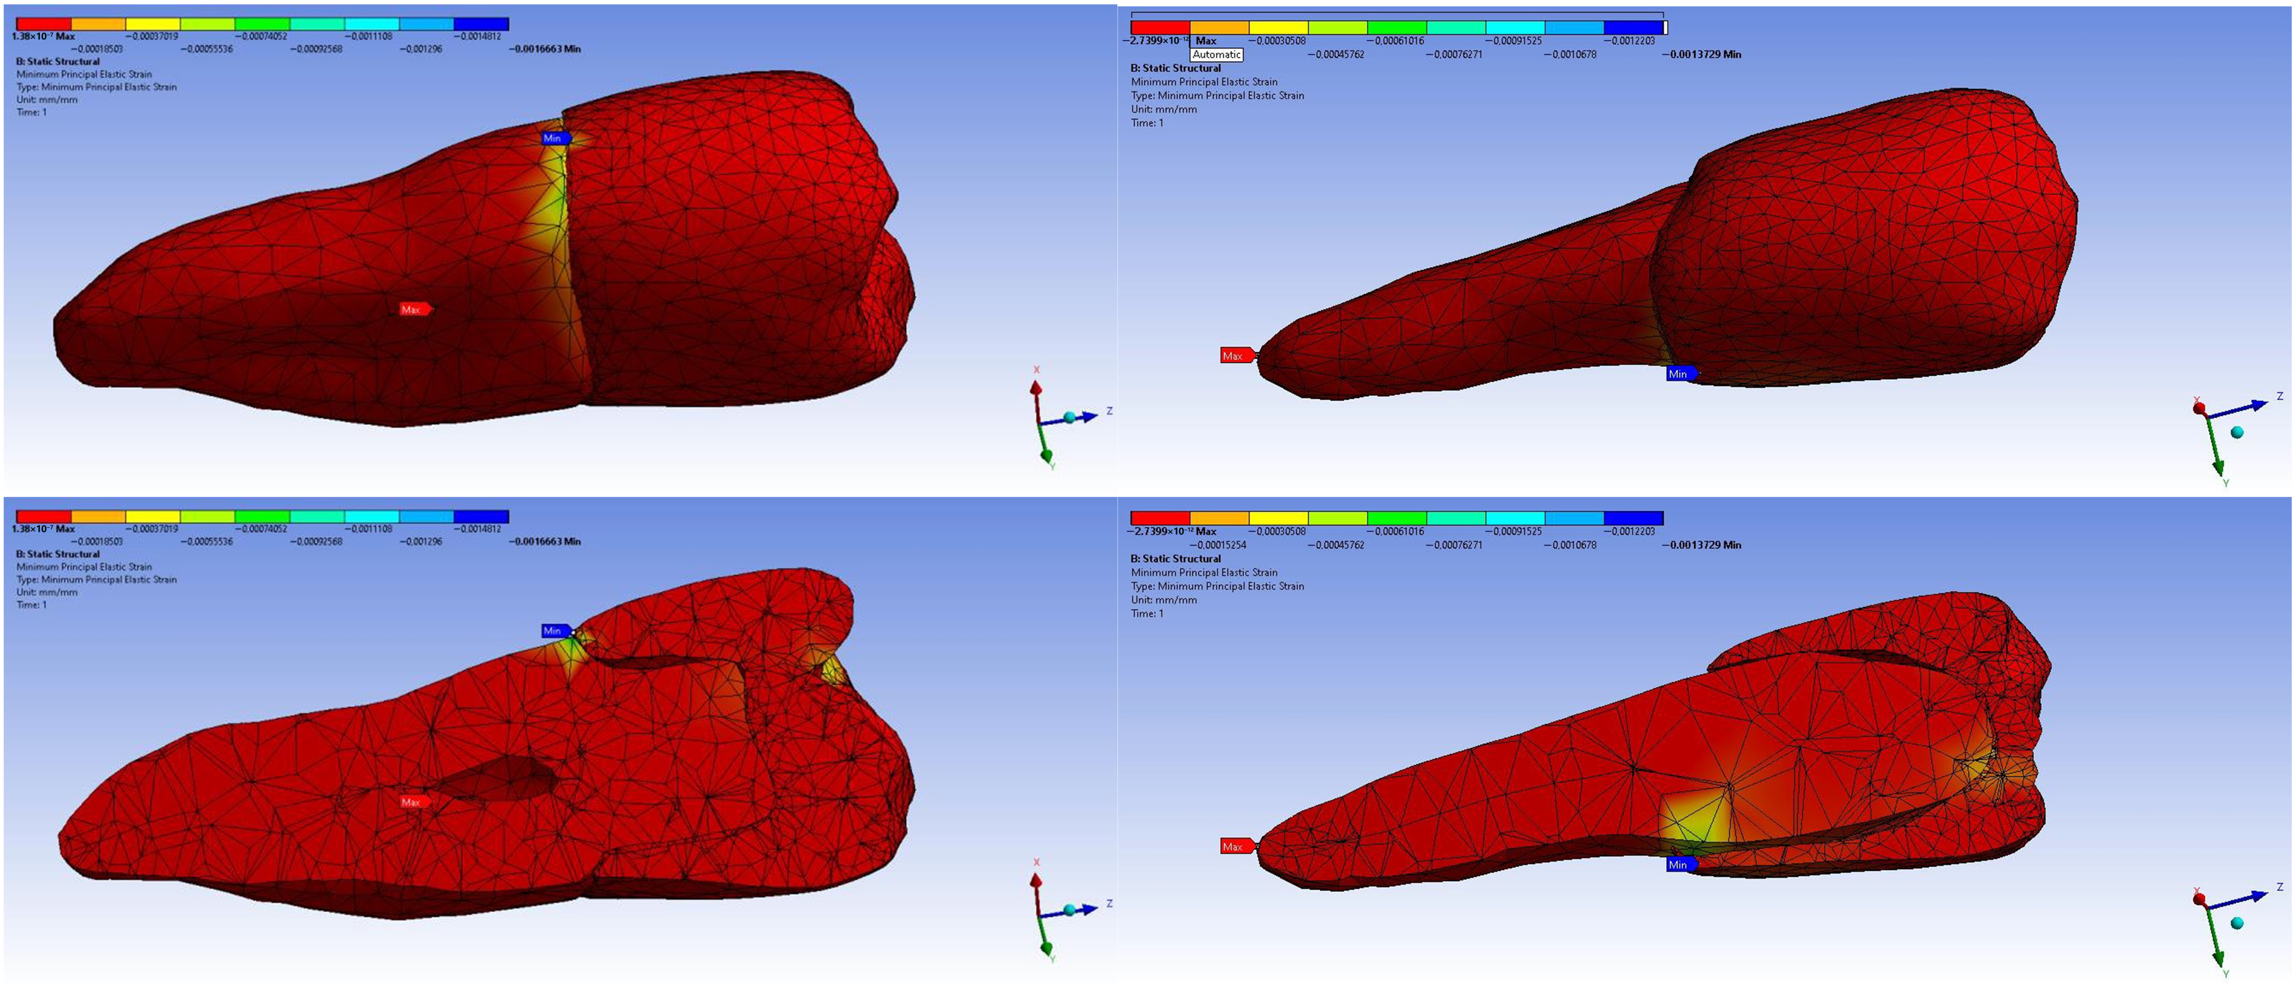The height and width of the screenshot is (990, 2296).
Task: Click the cyan band of bottom-left legend
Action: point(372,516)
